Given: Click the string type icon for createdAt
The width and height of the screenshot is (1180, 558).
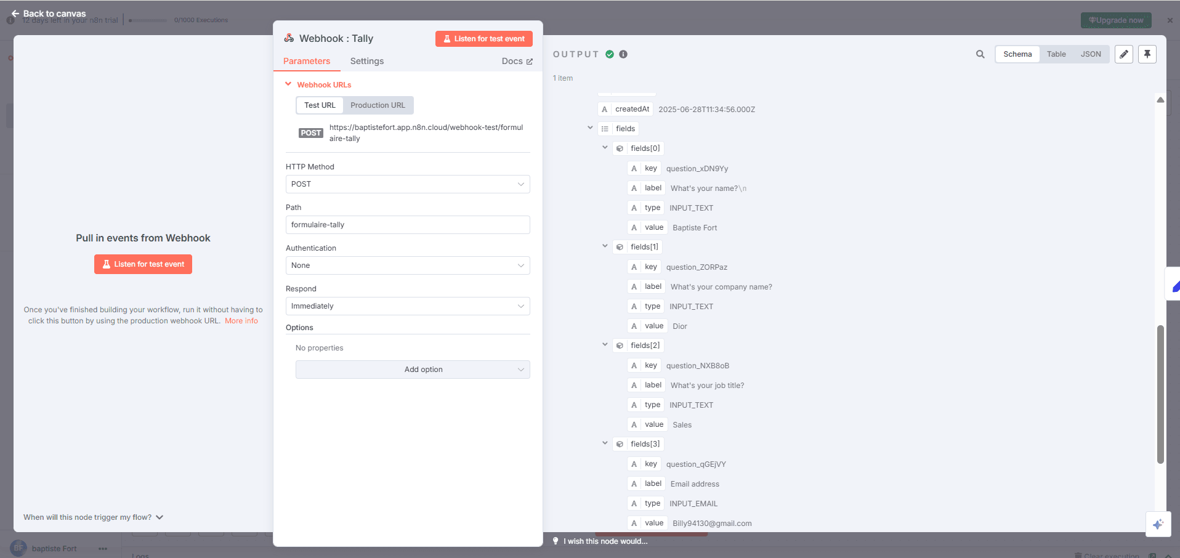Looking at the screenshot, I should click(605, 109).
